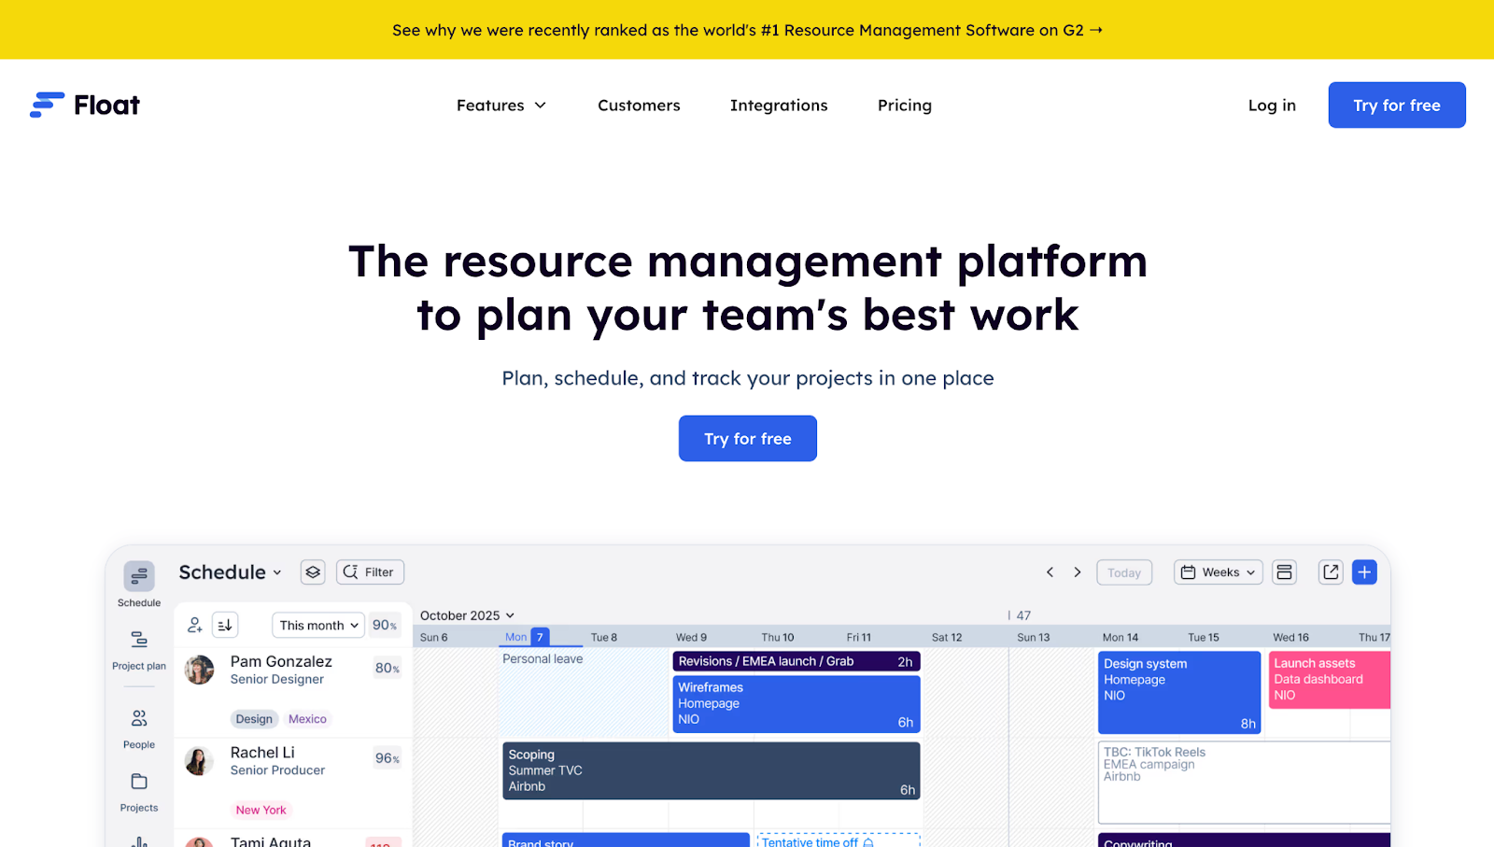
Task: Click Try for free in header
Action: [x=1397, y=106]
